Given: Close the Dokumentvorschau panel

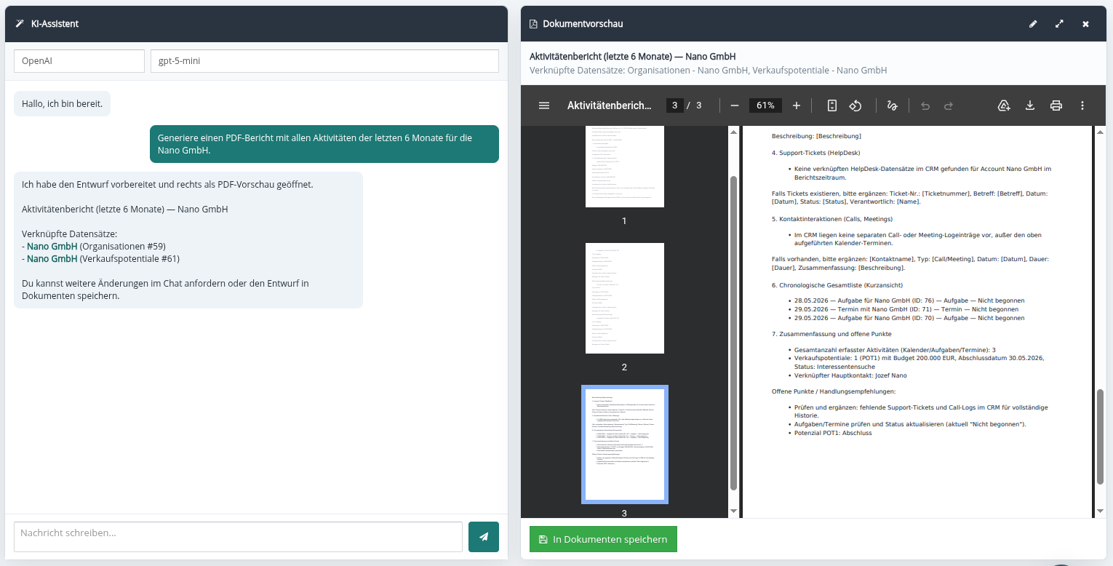Looking at the screenshot, I should 1085,24.
